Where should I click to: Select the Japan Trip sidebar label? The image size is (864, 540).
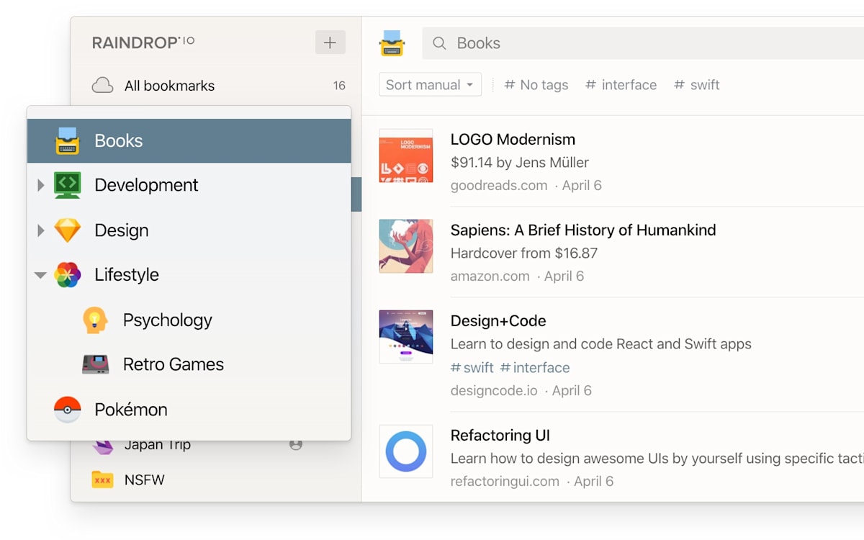158,445
